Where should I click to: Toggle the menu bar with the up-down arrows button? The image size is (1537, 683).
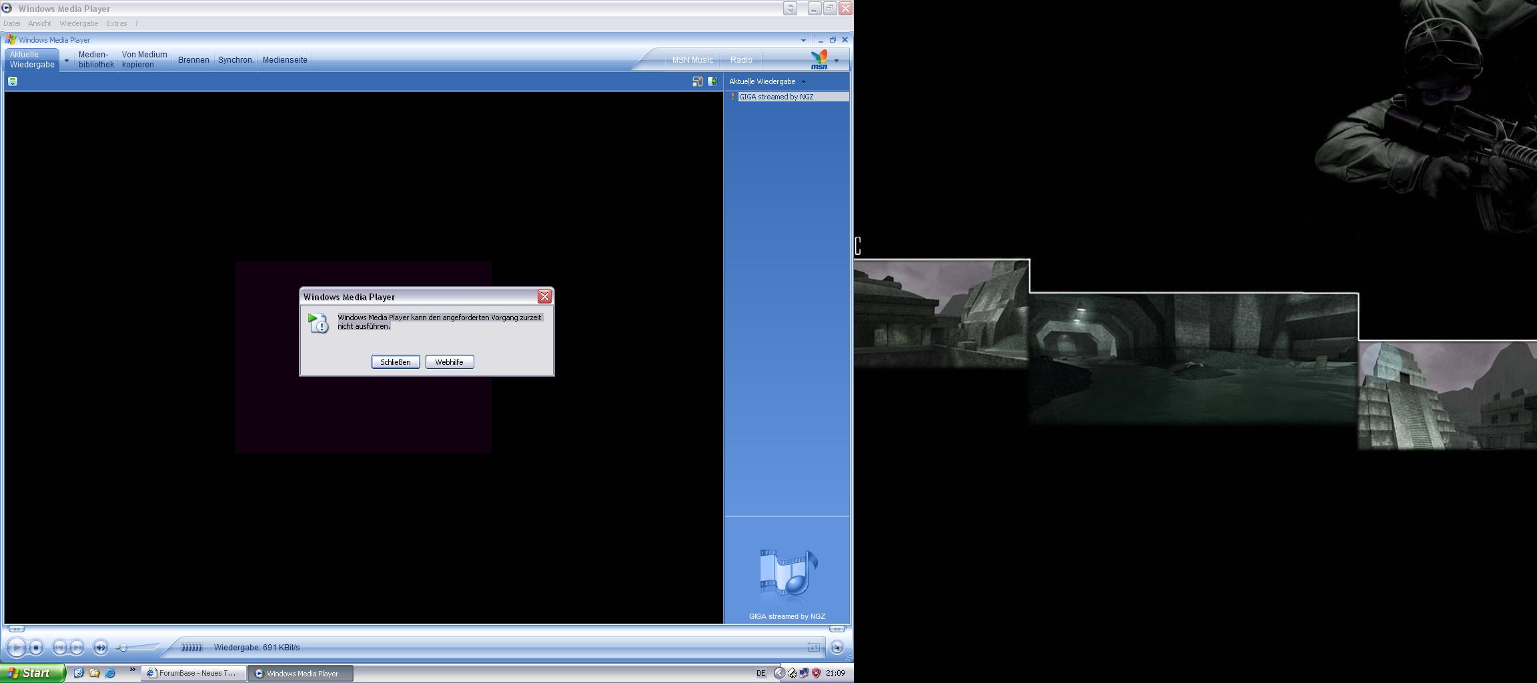(790, 8)
